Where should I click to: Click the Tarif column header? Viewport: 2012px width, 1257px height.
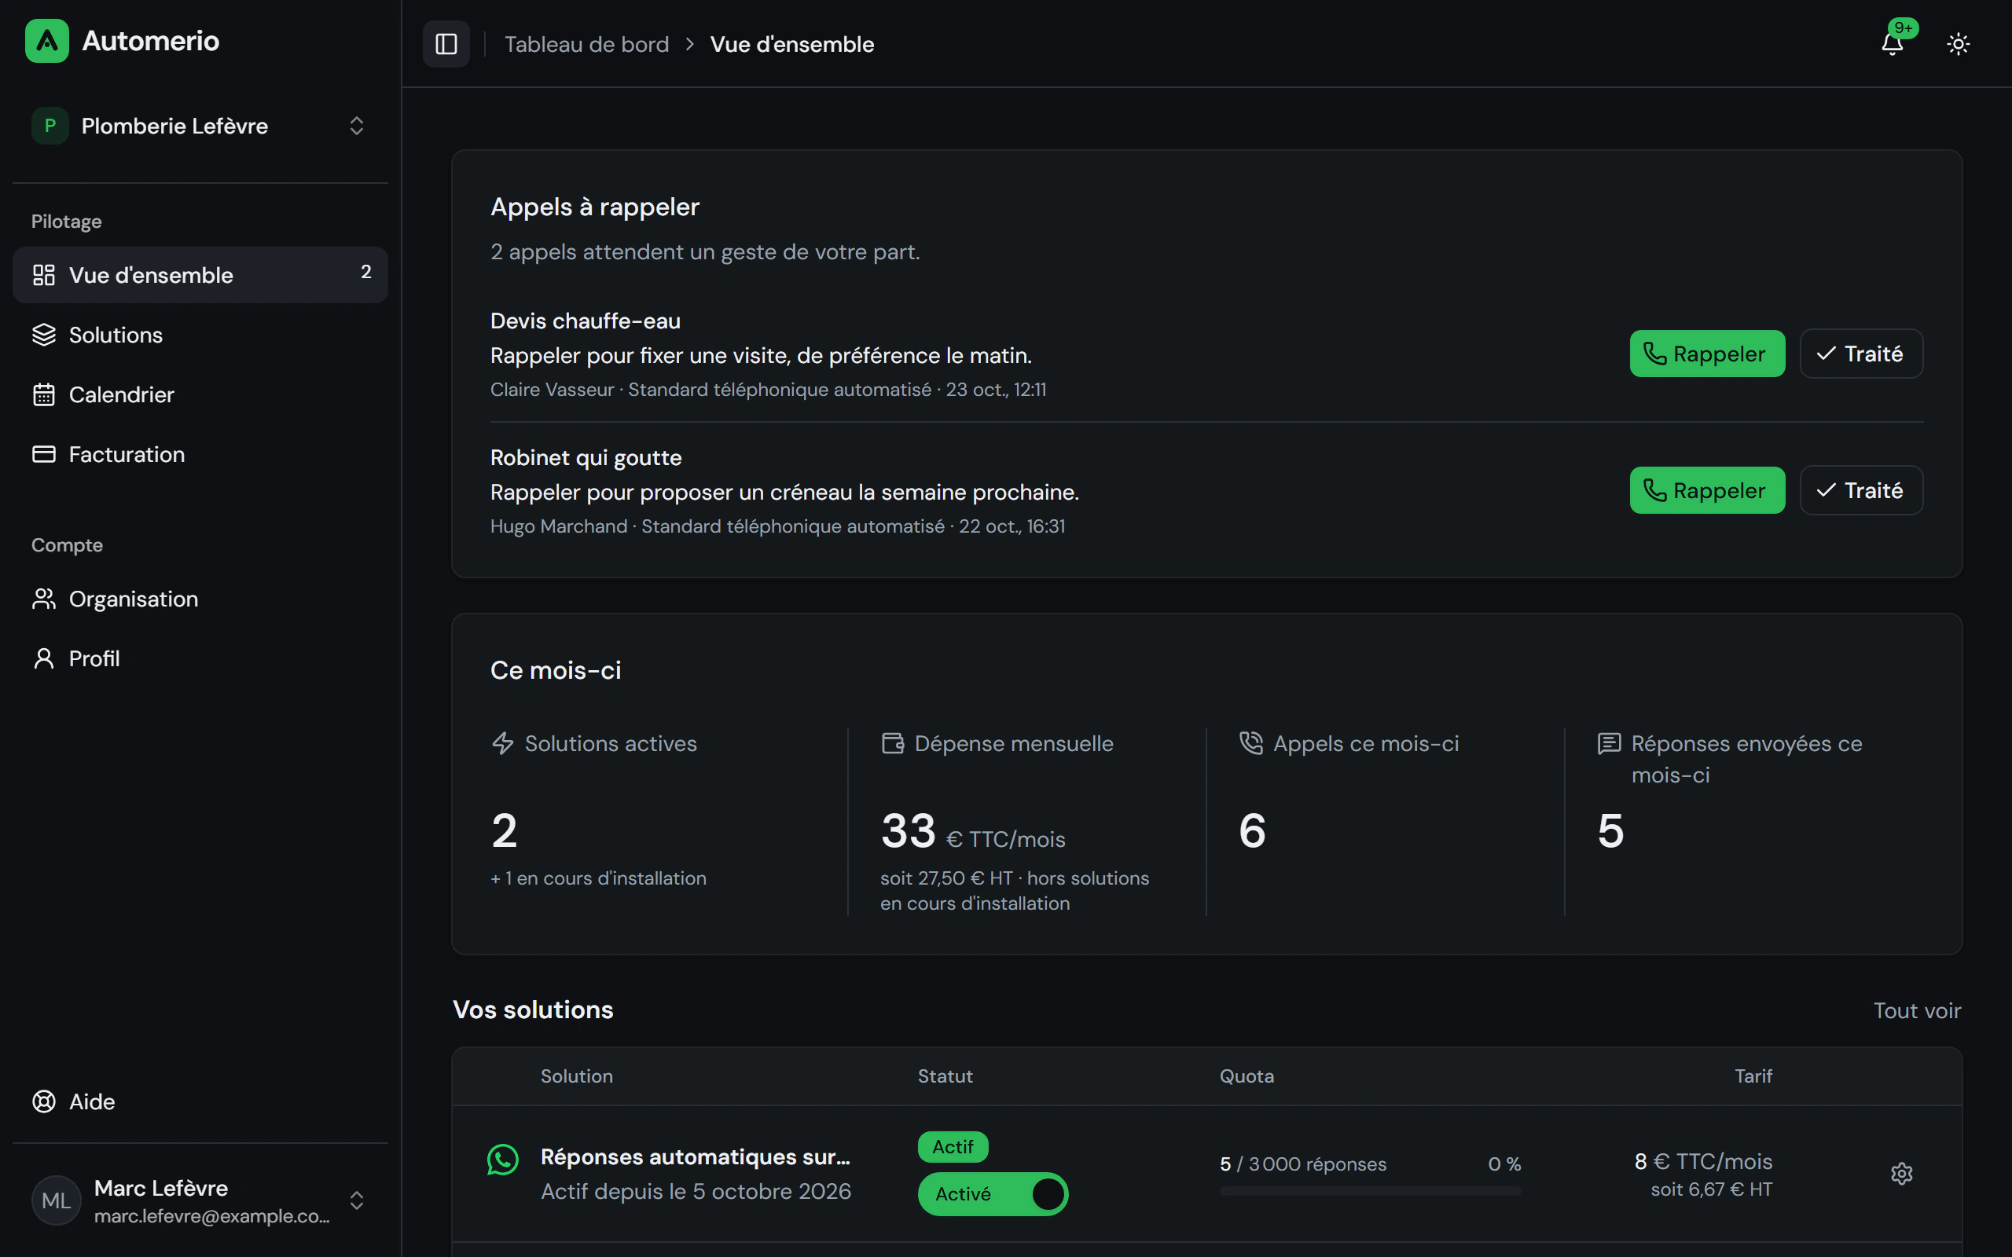click(x=1753, y=1076)
